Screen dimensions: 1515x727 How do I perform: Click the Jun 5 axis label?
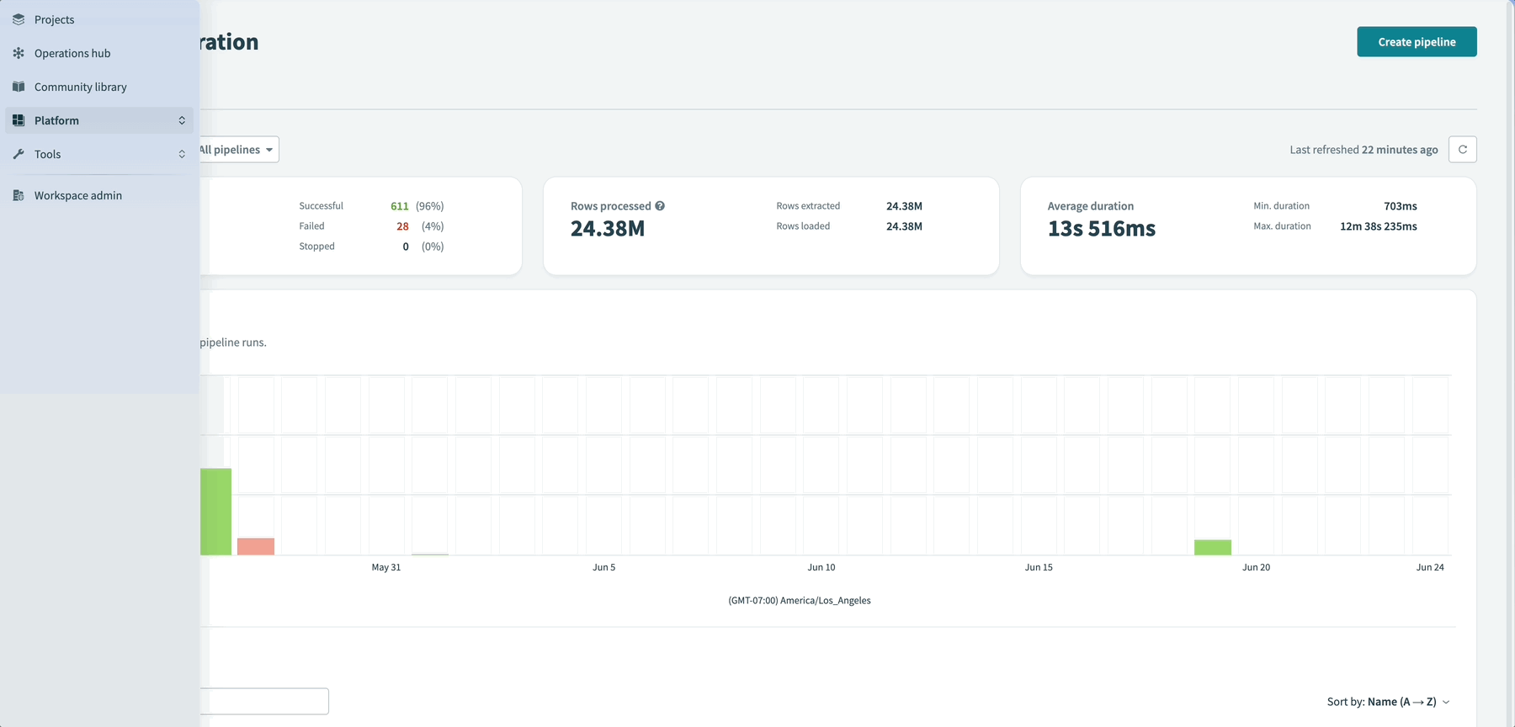click(x=603, y=567)
